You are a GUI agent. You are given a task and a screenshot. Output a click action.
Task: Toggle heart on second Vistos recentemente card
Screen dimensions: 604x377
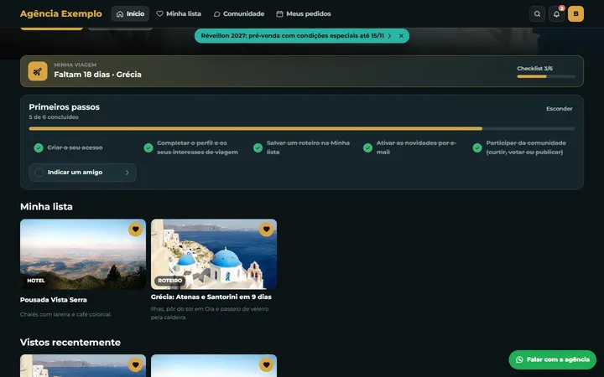click(x=266, y=364)
